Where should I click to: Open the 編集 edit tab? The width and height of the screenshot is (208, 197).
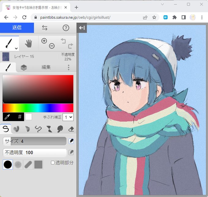[46, 67]
